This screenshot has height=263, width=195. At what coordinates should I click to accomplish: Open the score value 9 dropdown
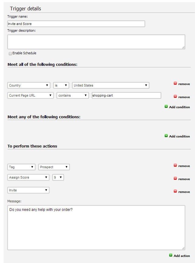58,177
